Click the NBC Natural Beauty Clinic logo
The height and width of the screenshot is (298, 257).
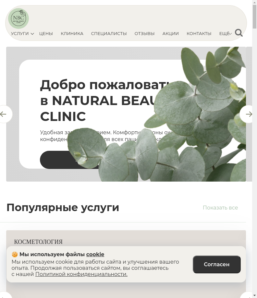pos(18,18)
